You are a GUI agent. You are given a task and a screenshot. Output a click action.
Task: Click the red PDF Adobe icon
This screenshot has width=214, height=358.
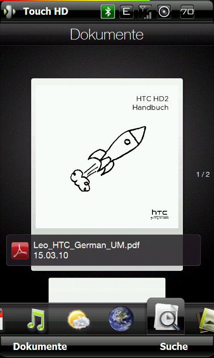(20, 251)
